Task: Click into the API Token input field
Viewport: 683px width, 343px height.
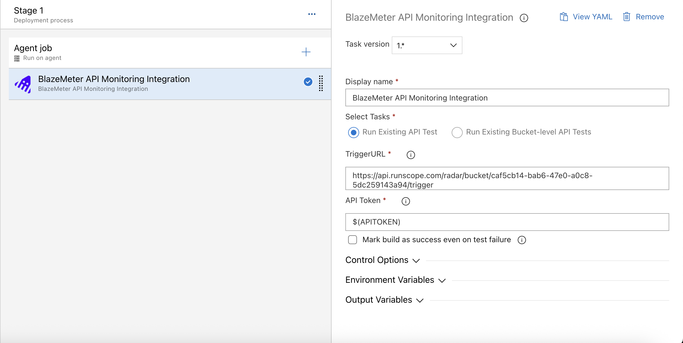Action: point(507,222)
